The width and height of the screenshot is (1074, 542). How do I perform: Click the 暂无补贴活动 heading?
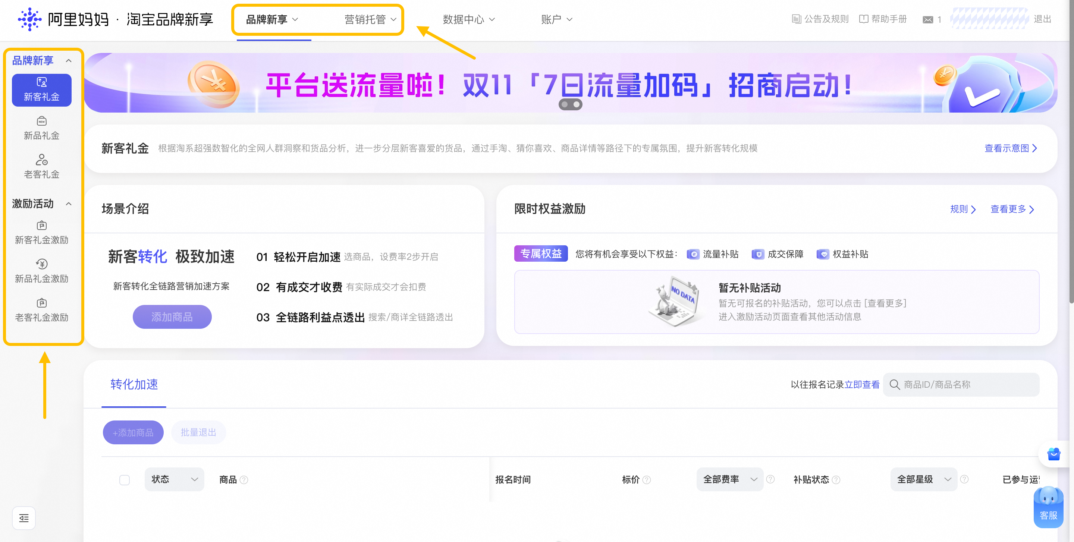tap(750, 288)
